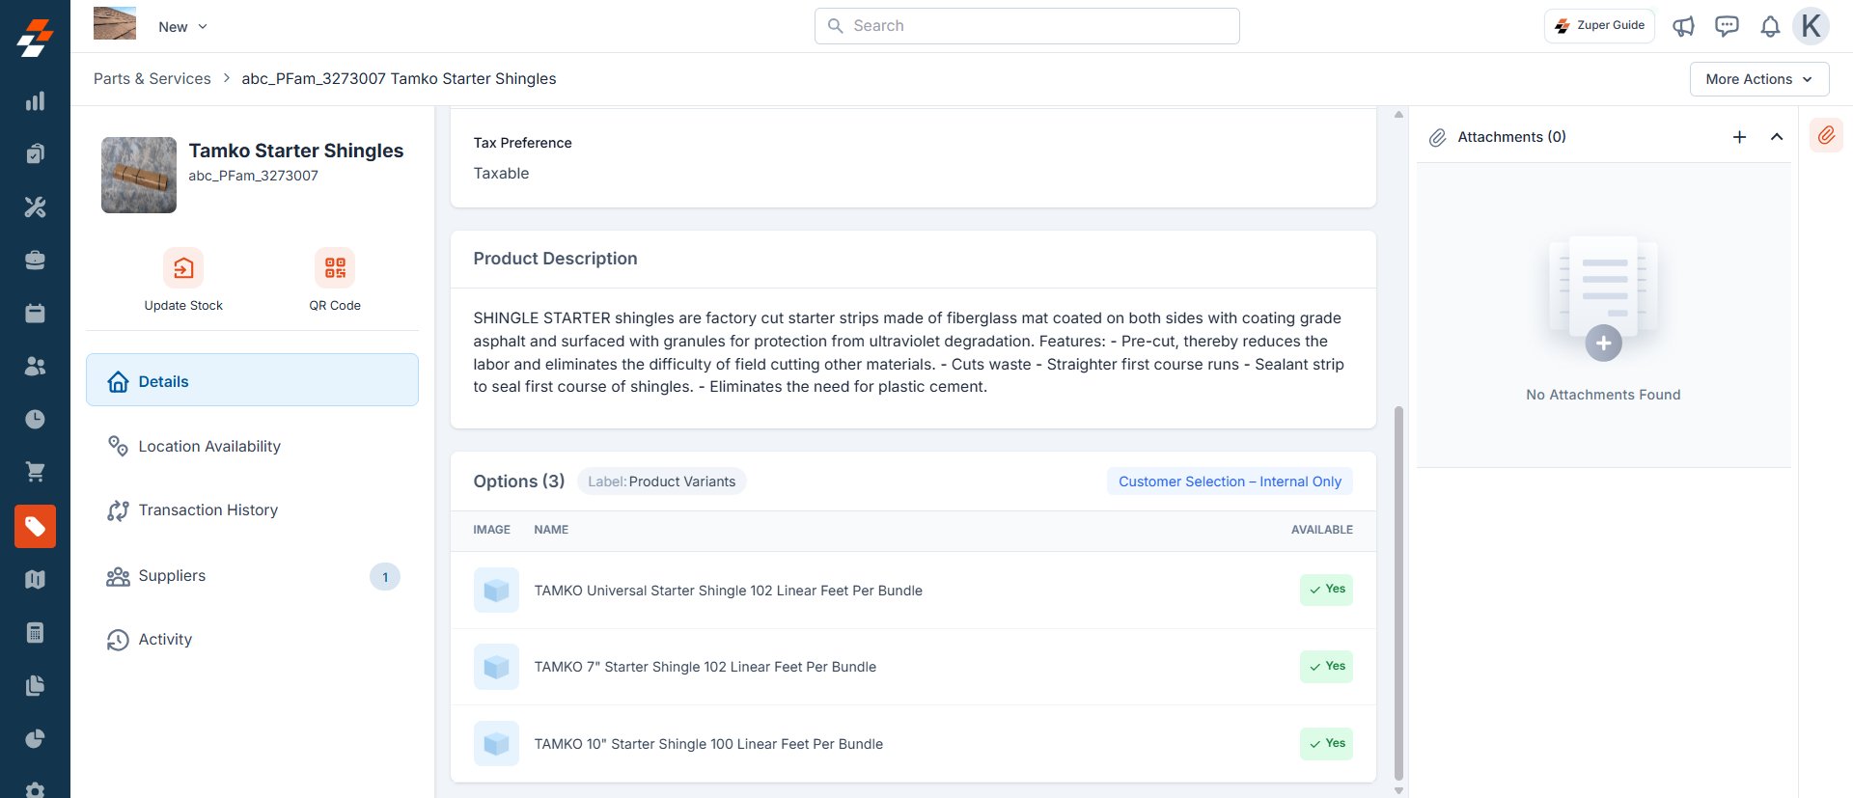Open the wrench and screwdriver sidebar icon
This screenshot has height=798, width=1853.
35,206
